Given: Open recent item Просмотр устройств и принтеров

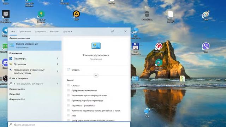Looking at the screenshot, I should tap(87, 101).
